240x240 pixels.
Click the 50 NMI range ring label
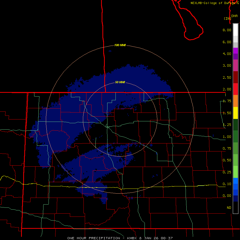pyautogui.click(x=120, y=82)
